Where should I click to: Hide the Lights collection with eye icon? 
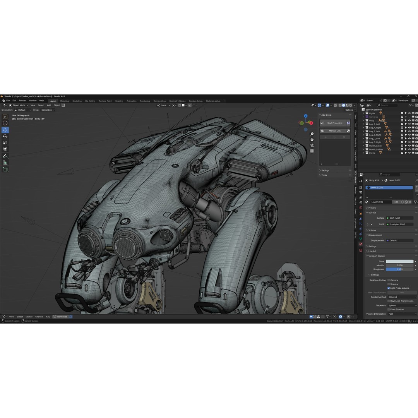tap(409, 113)
